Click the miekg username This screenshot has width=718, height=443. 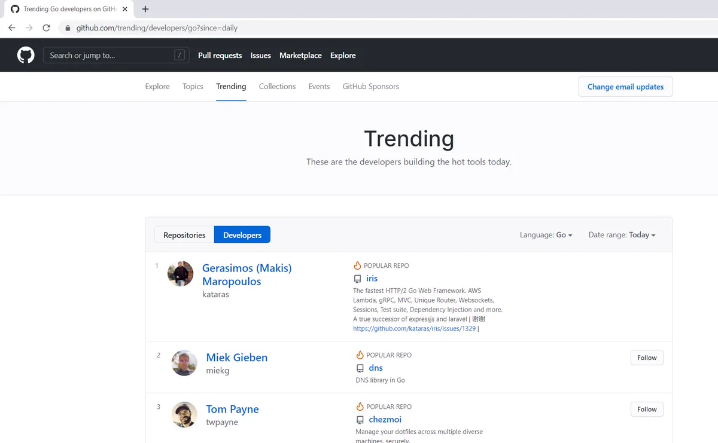pos(218,371)
